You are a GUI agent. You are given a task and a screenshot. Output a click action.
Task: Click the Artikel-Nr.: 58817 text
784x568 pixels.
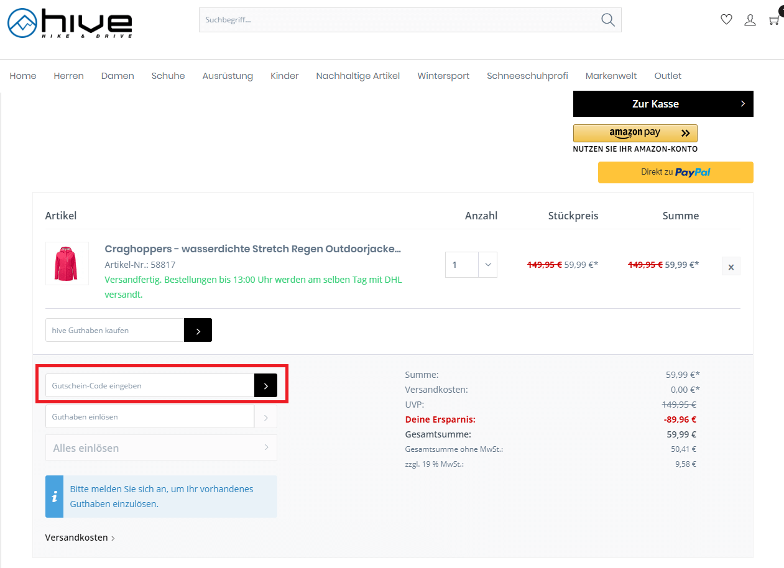coord(140,265)
